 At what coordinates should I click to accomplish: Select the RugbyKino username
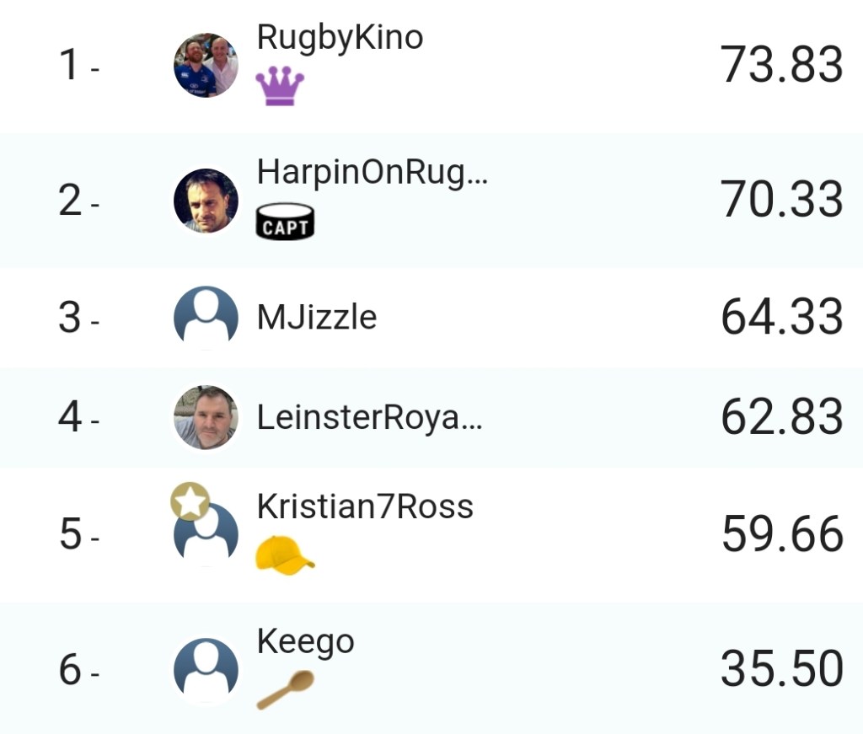coord(340,38)
